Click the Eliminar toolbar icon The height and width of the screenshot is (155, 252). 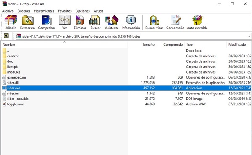(x=80, y=20)
